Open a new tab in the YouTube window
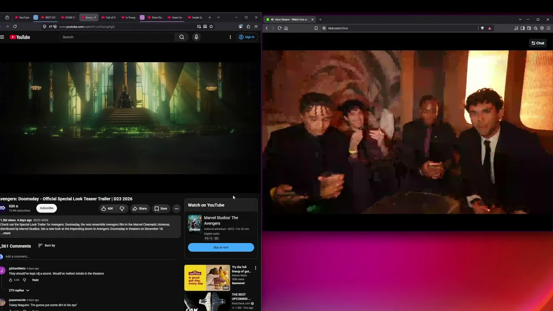The image size is (553, 311). point(210,17)
